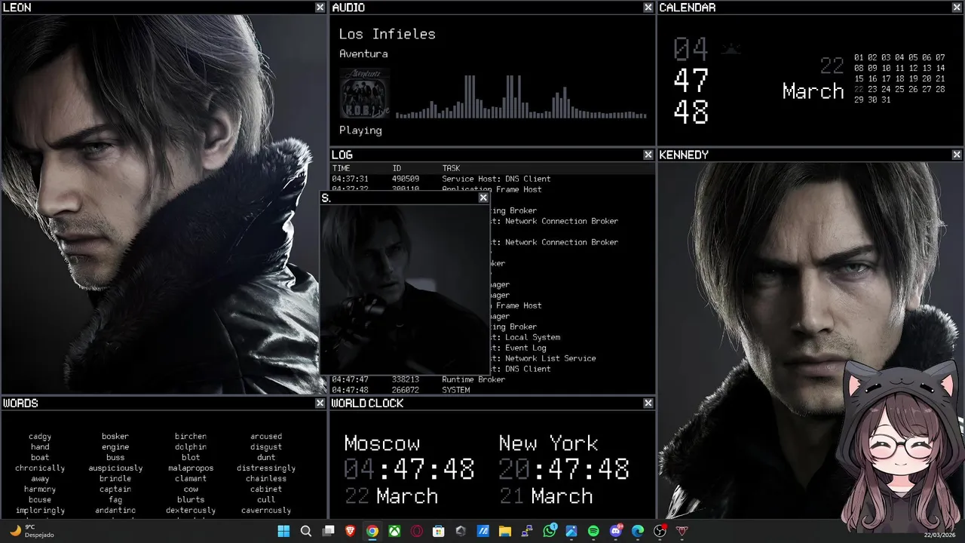Click the chibi cat-hood avatar overlay
The width and height of the screenshot is (965, 543).
tap(901, 447)
